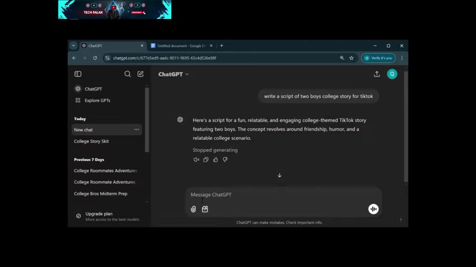This screenshot has height=267, width=476.
Task: Open the ChatGPT model selector dropdown
Action: tap(173, 74)
